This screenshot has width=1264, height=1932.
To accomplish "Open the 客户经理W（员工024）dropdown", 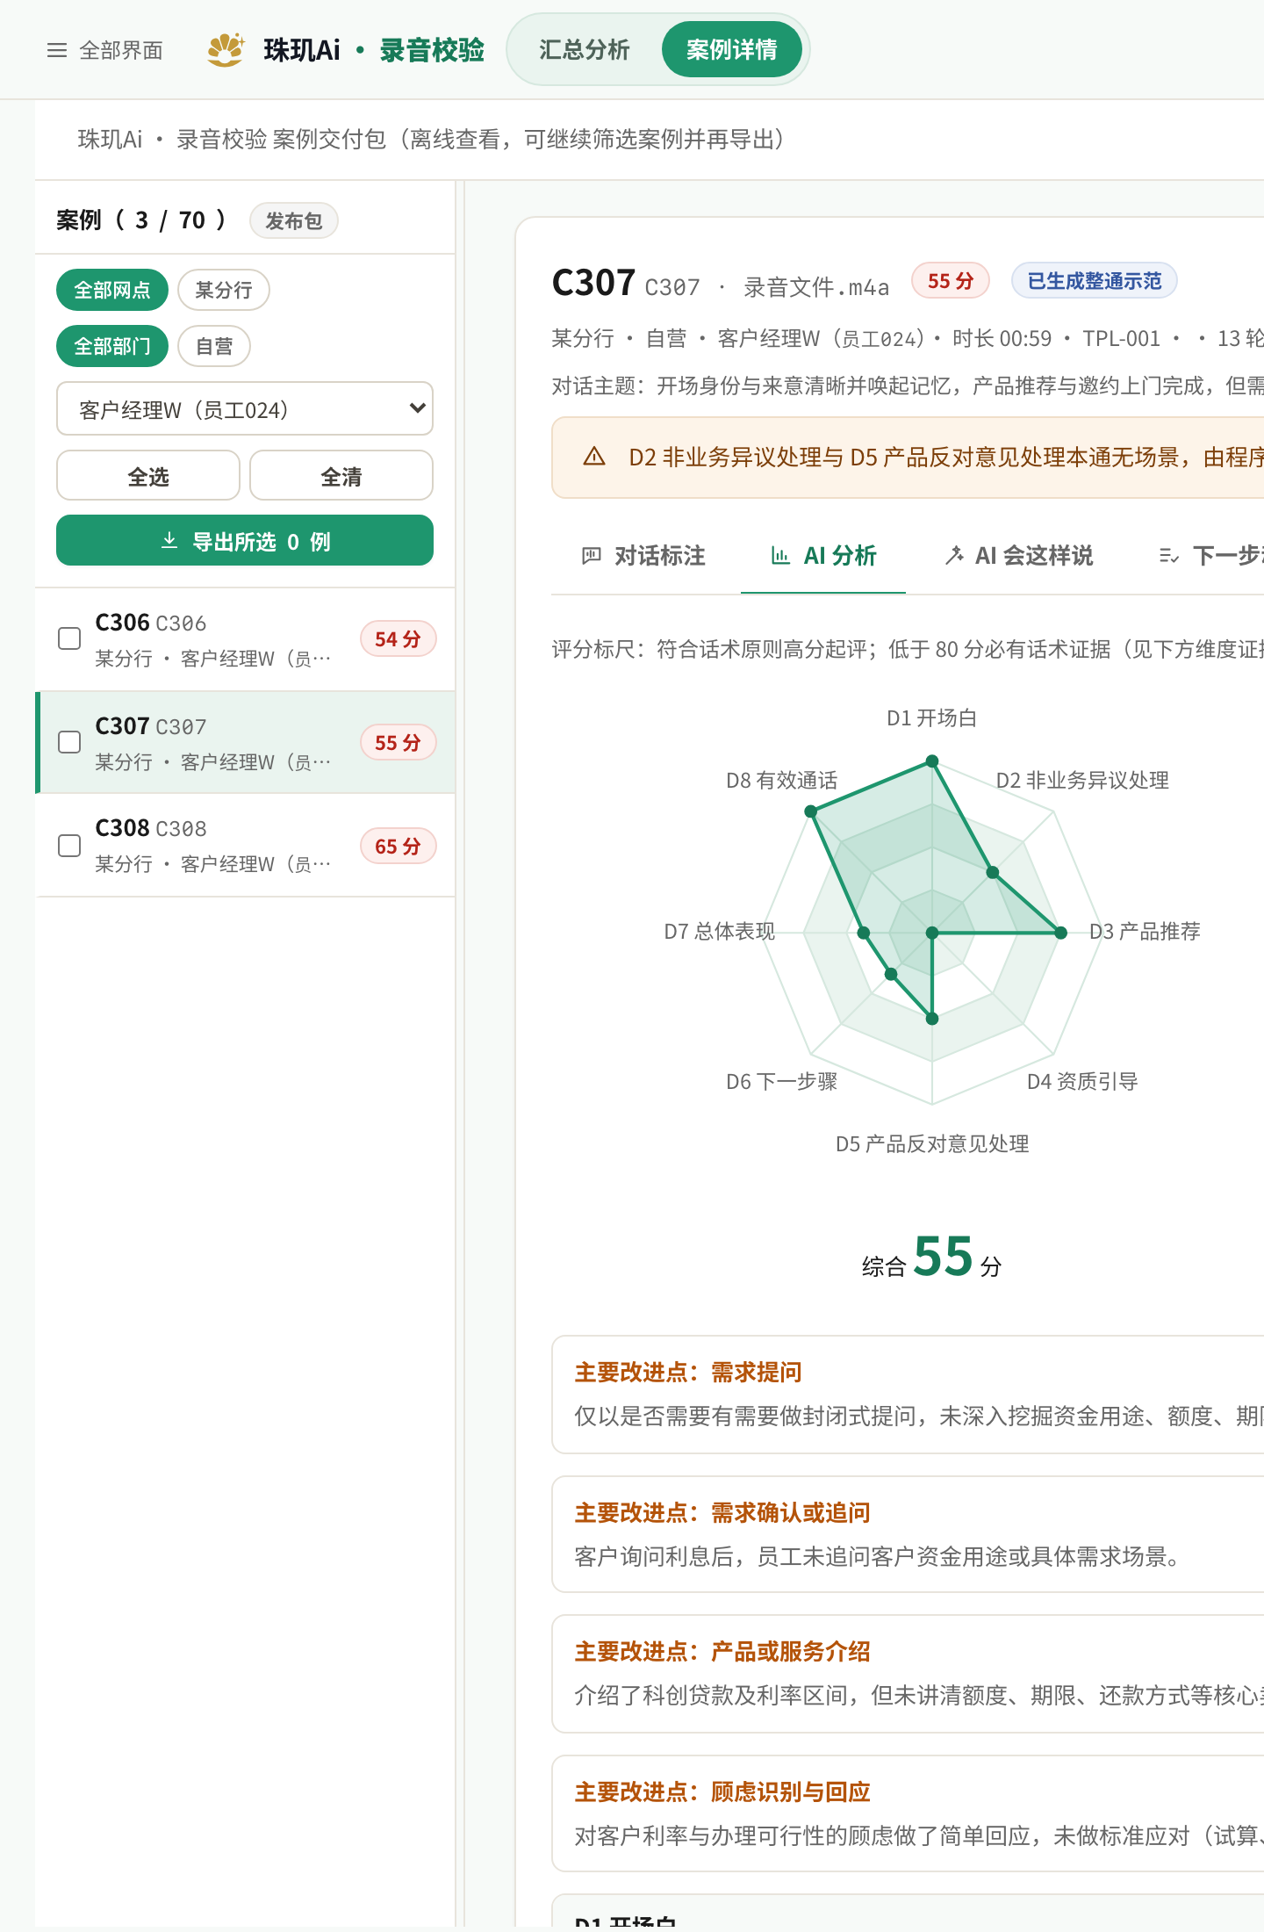I will click(x=245, y=408).
